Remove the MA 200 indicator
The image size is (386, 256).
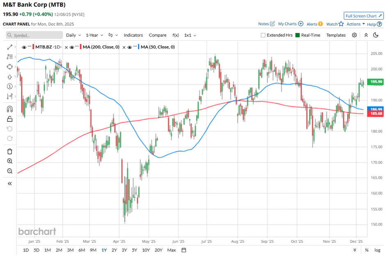[124, 47]
